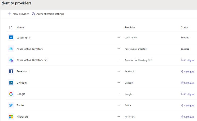Click the LinkedIn logo icon

click(x=11, y=83)
